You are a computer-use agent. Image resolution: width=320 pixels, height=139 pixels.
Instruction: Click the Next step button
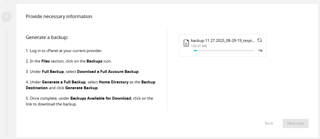click(296, 123)
